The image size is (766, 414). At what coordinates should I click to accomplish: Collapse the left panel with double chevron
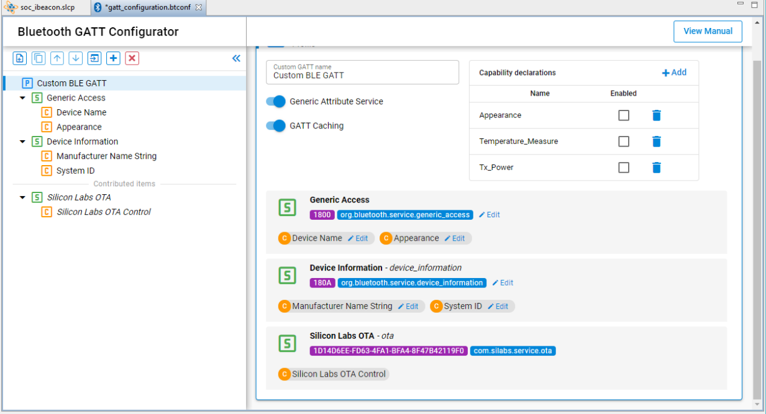(236, 58)
